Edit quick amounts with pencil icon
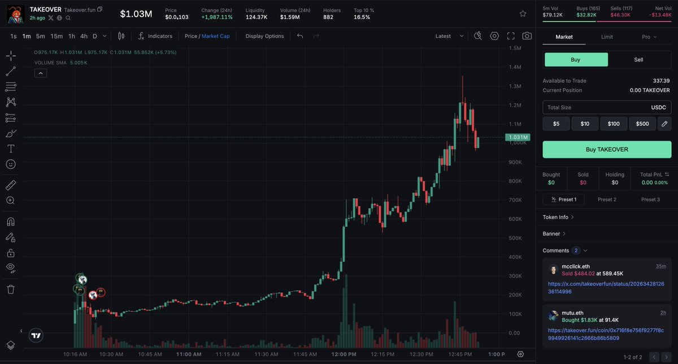 pos(664,124)
